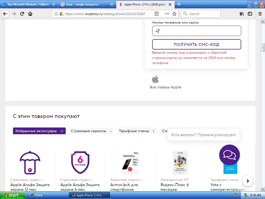Open Apple Альфа Защита экрана 6 мес link
The image size is (265, 199).
[80, 187]
